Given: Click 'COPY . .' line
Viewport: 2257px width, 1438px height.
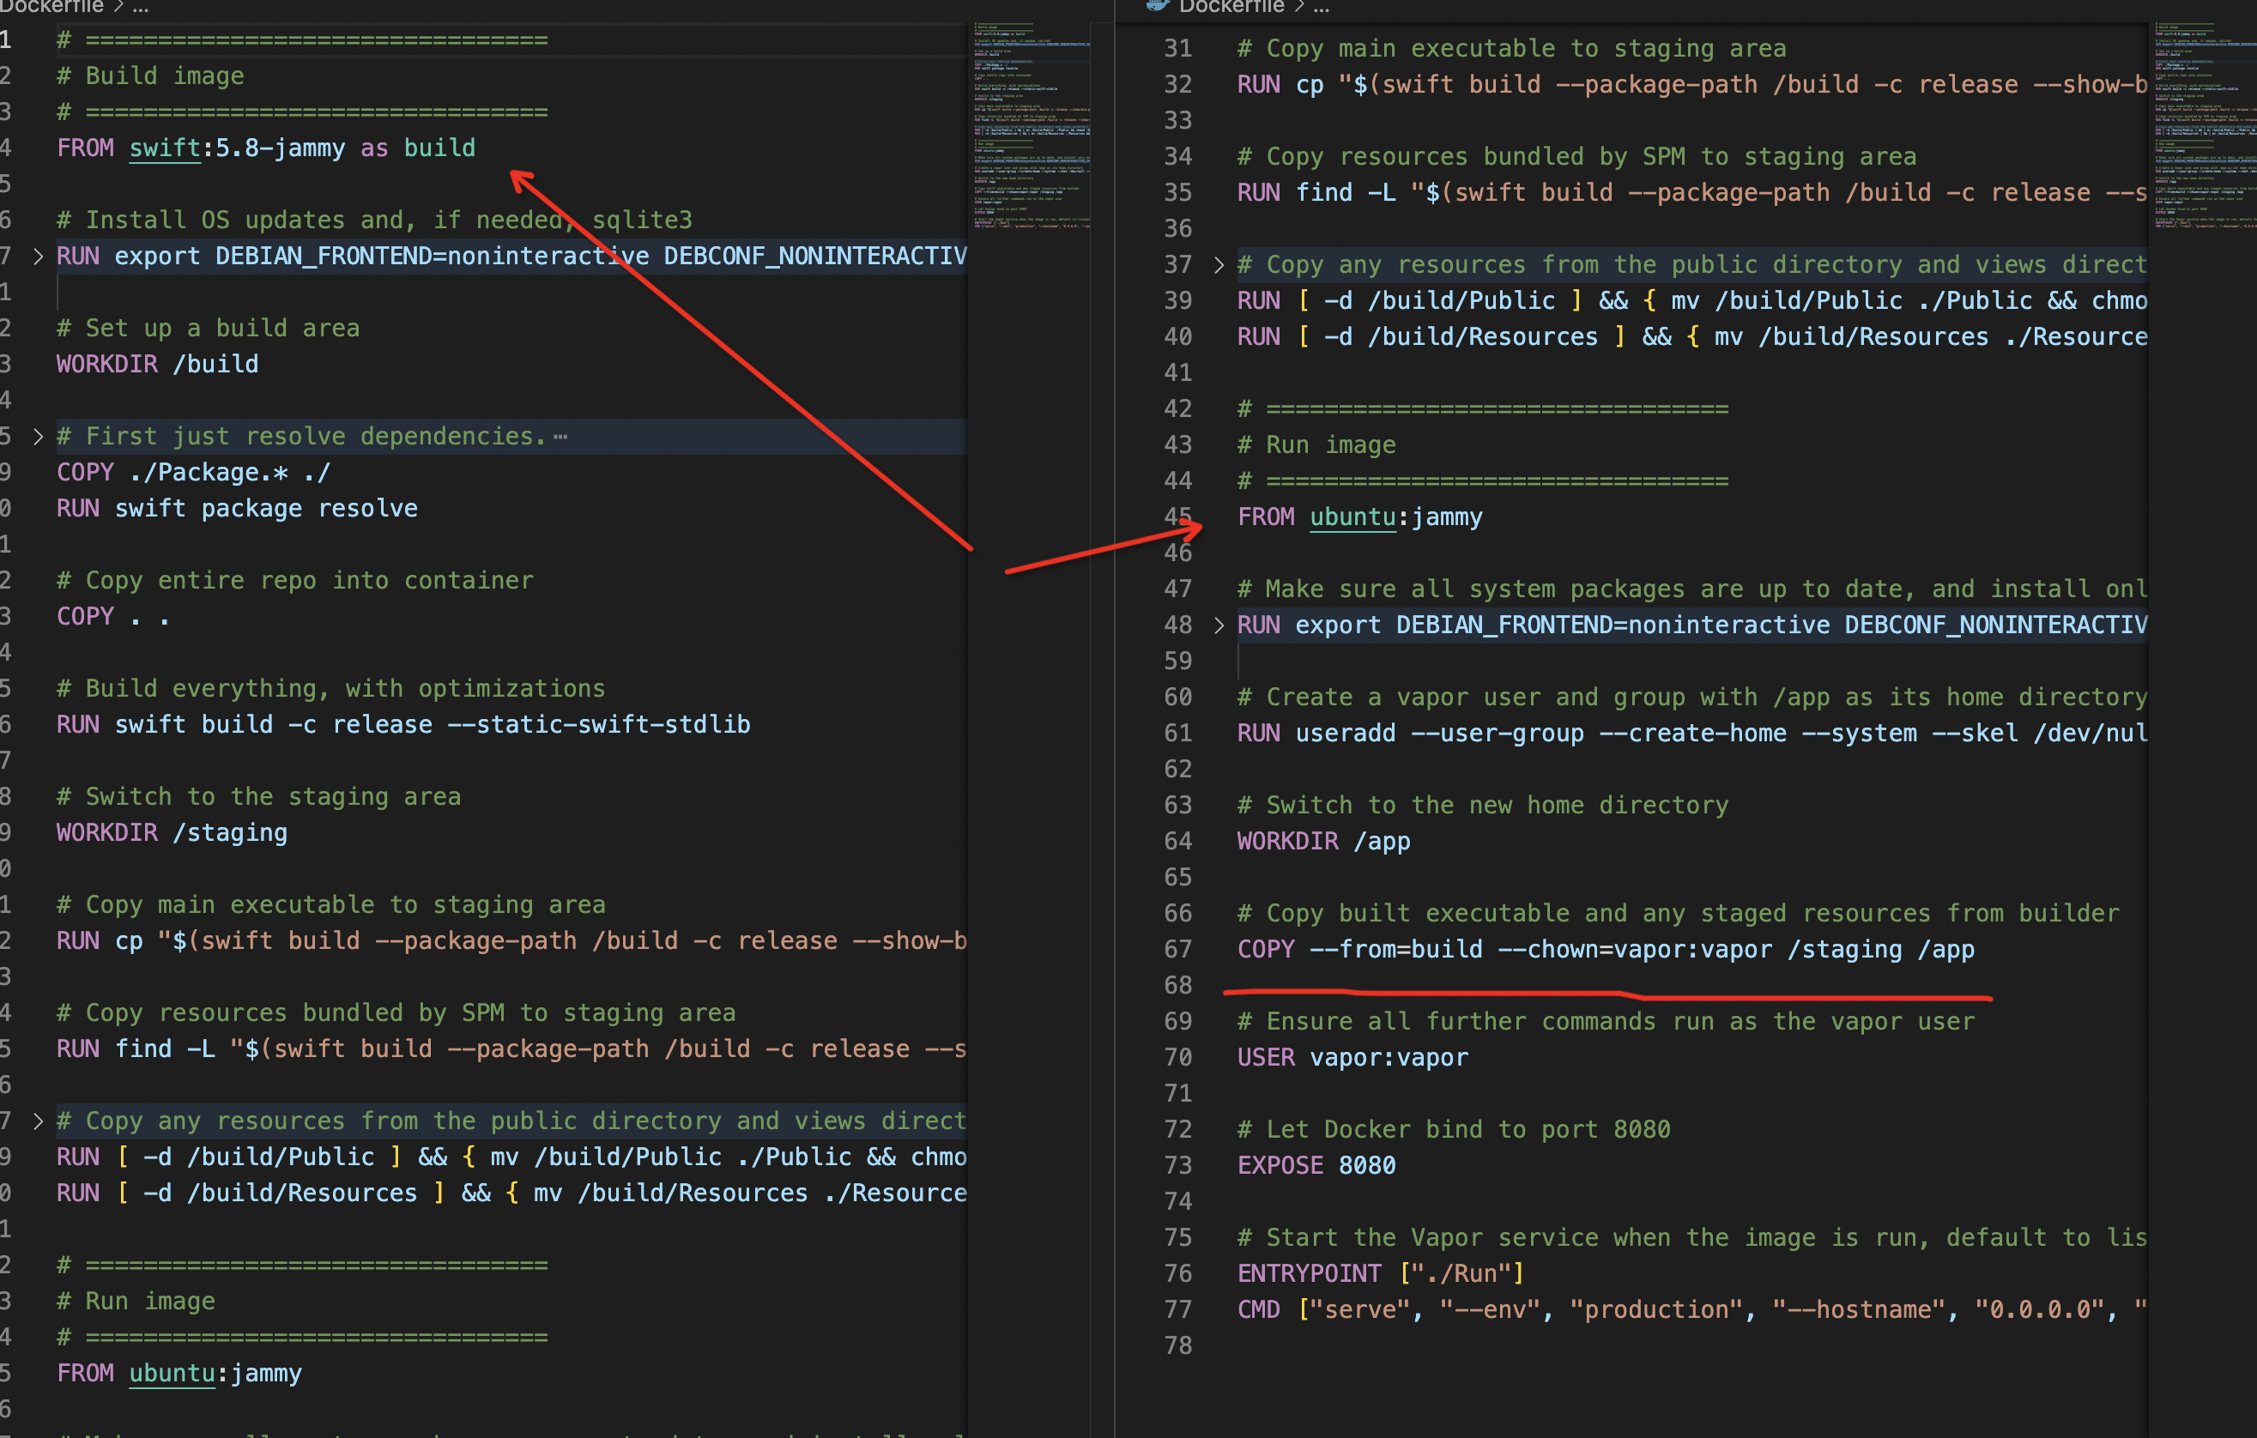Looking at the screenshot, I should click(113, 618).
